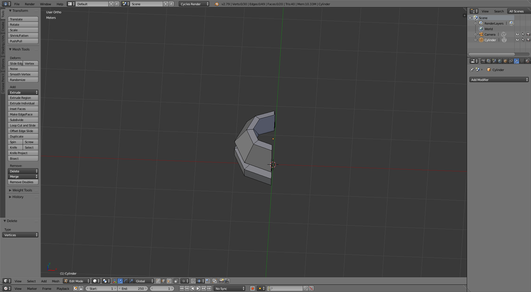Click the OpenGL render animation clapper icon

click(227, 281)
